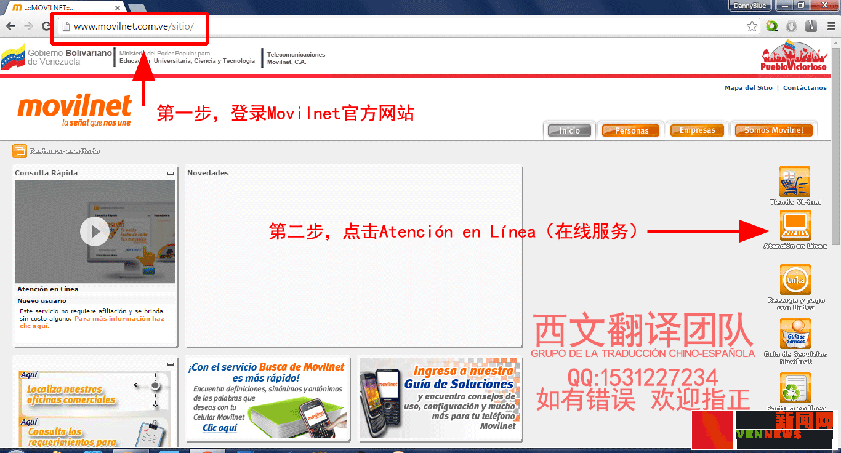Image resolution: width=841 pixels, height=453 pixels.
Task: Click the Restaurar escritorio icon
Action: 19,151
